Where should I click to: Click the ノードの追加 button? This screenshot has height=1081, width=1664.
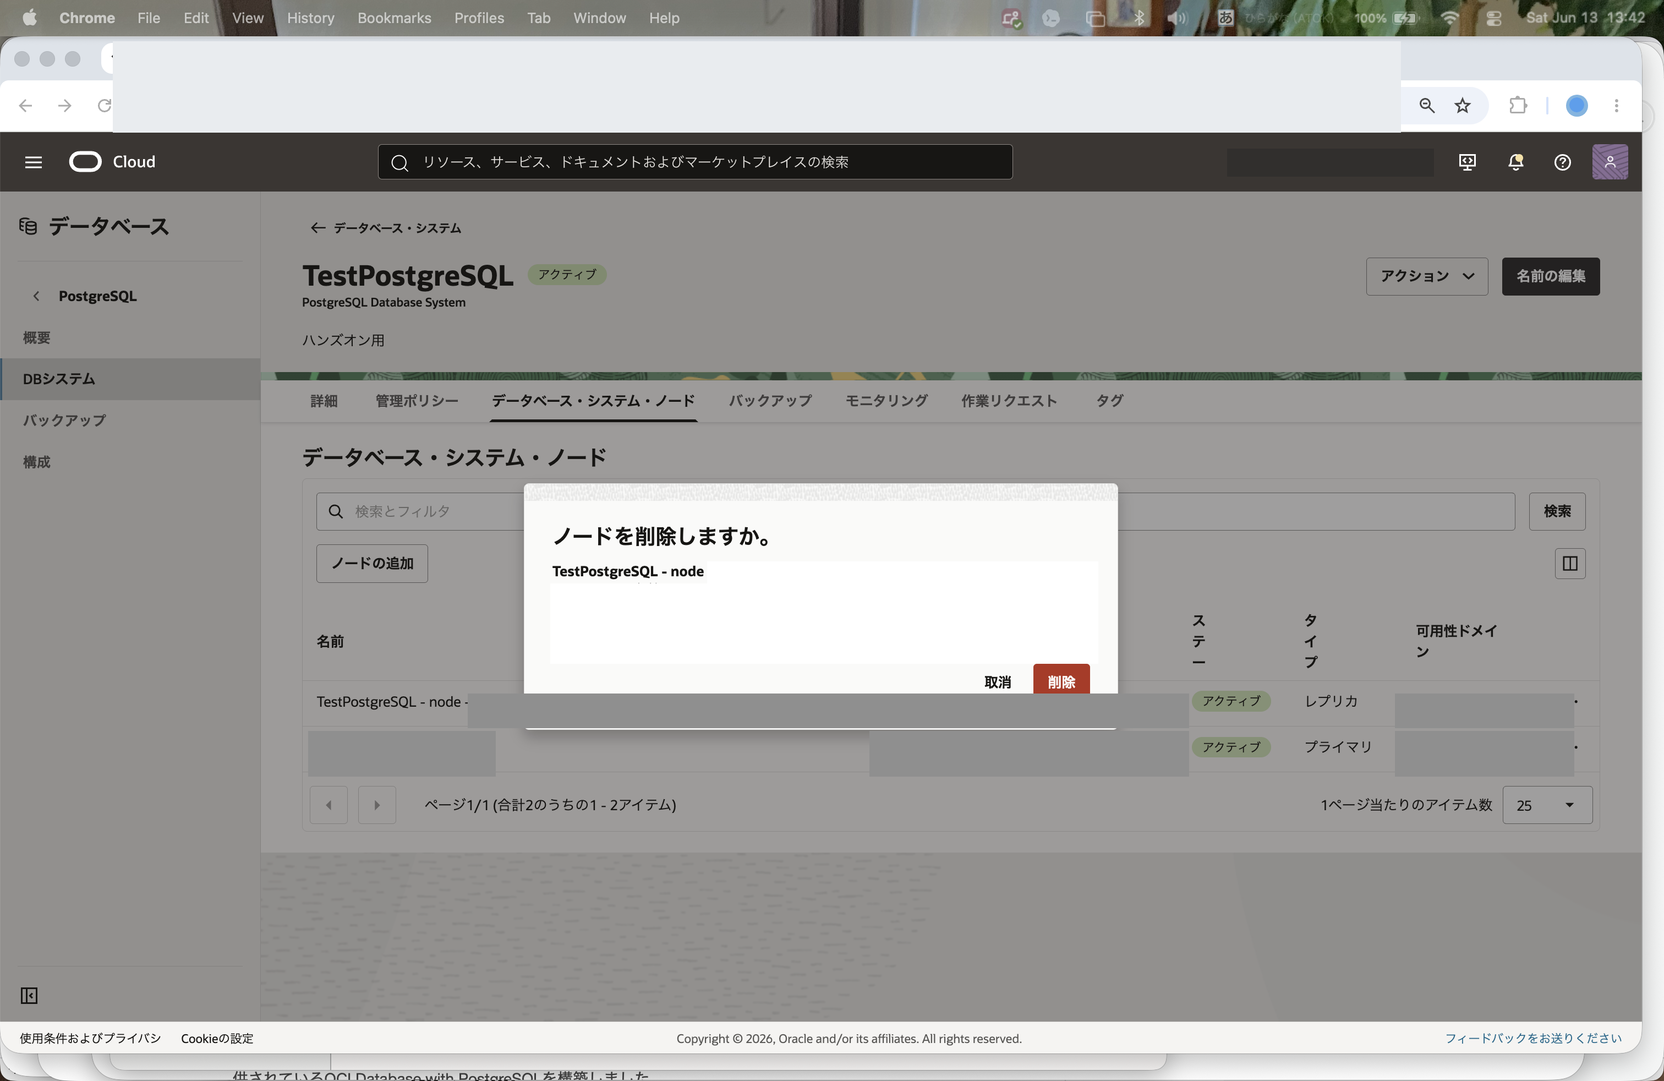372,564
